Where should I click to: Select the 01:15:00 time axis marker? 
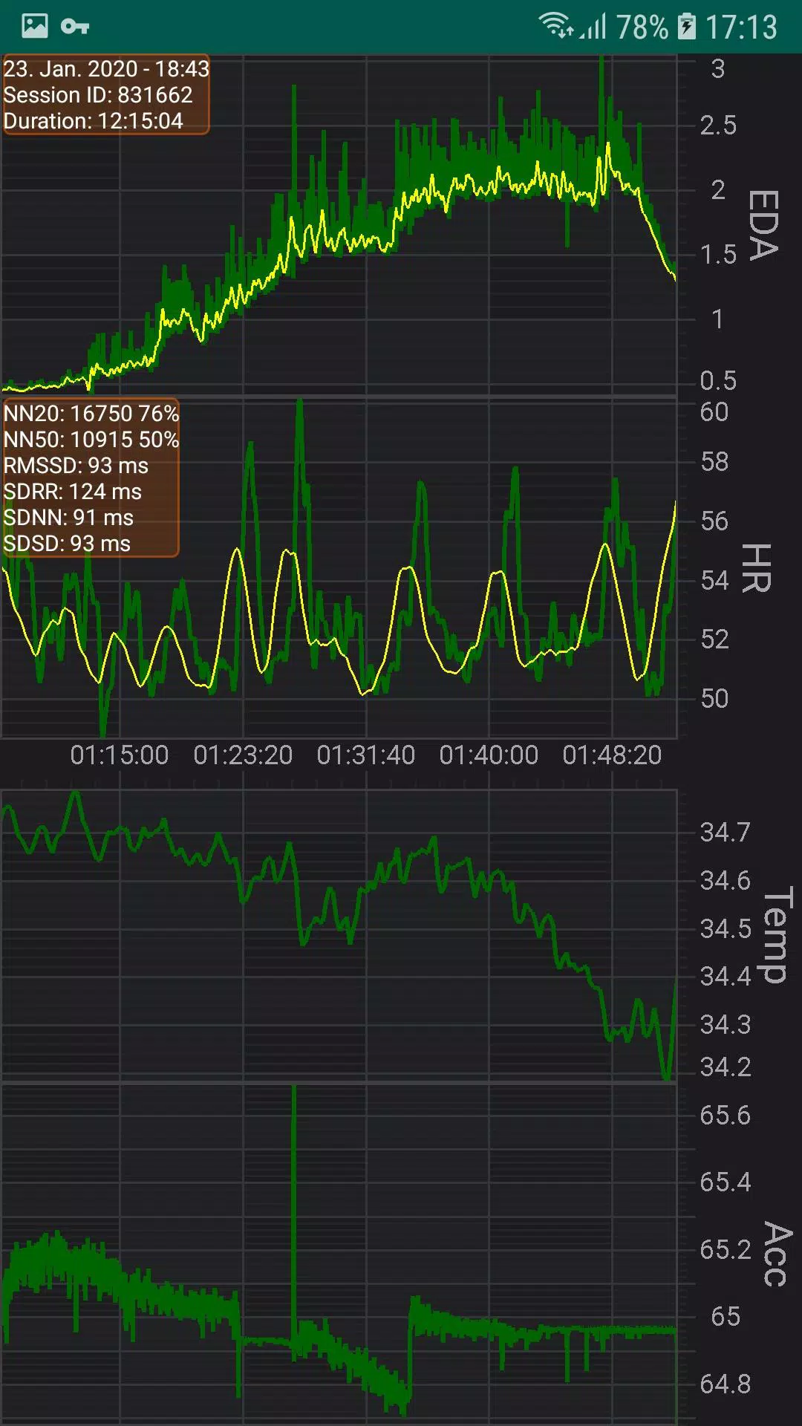pyautogui.click(x=120, y=755)
